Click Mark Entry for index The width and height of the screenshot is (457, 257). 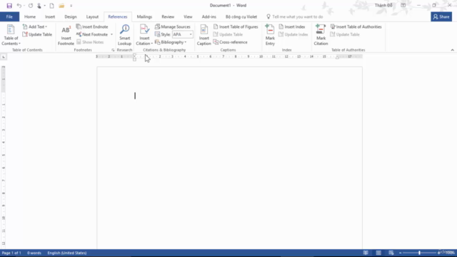270,35
